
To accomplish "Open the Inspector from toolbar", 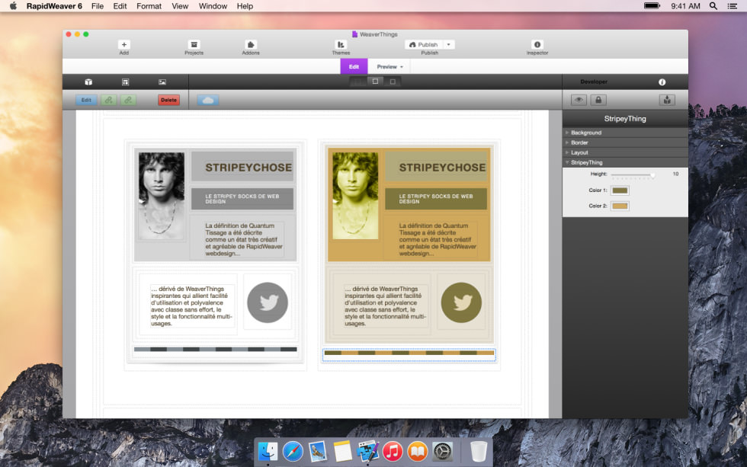I will click(537, 45).
